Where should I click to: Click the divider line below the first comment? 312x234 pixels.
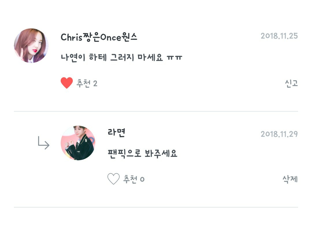tap(156, 111)
